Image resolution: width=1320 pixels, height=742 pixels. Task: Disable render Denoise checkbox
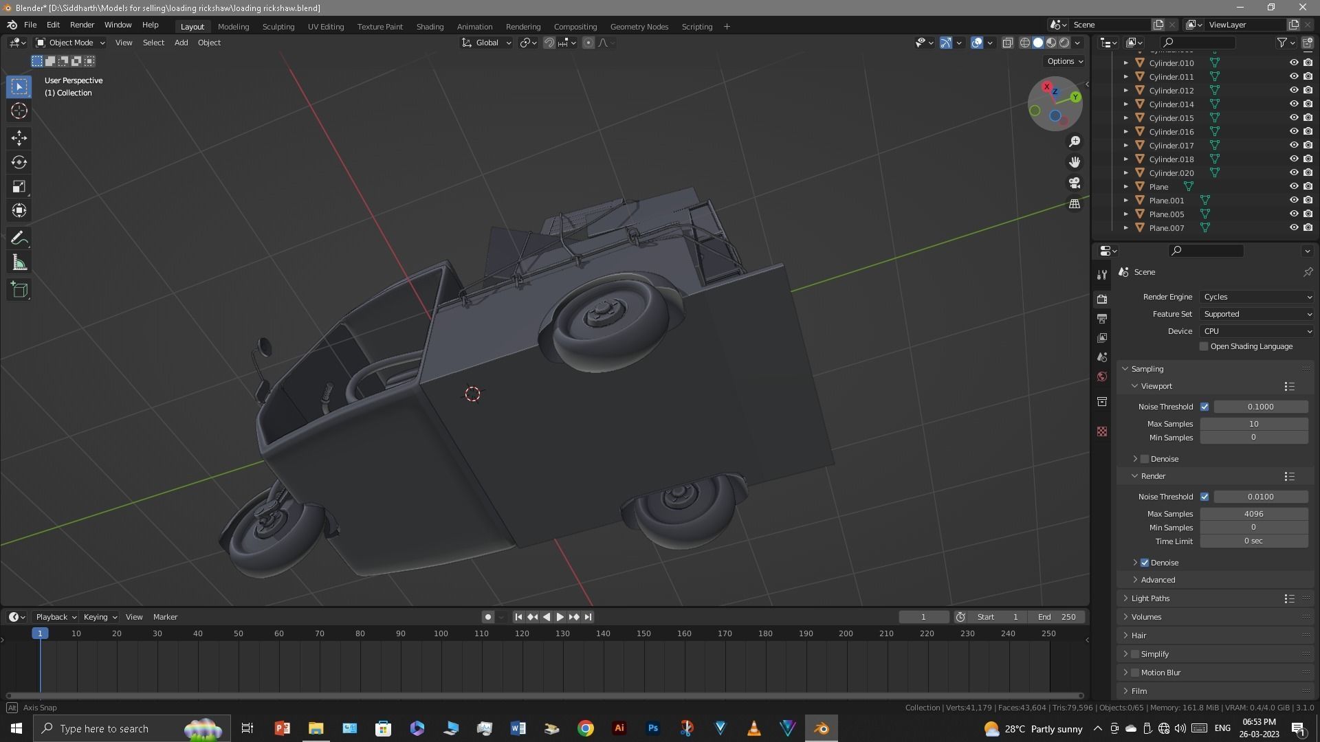pos(1145,563)
